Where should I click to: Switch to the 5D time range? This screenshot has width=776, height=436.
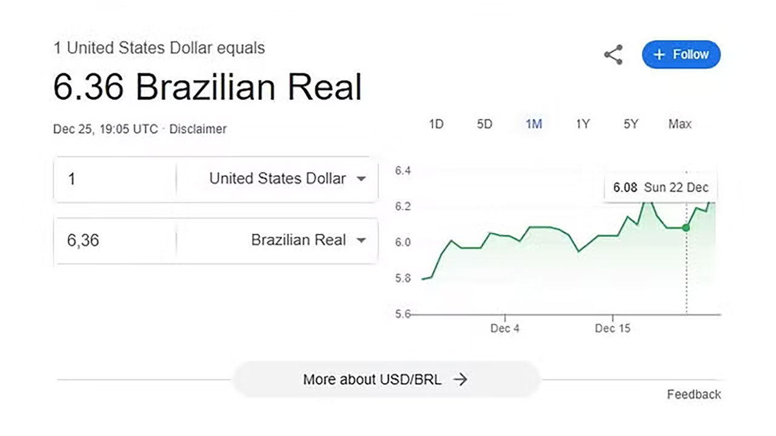[484, 124]
